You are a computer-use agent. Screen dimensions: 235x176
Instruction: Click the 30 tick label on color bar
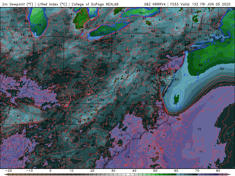click(113, 171)
